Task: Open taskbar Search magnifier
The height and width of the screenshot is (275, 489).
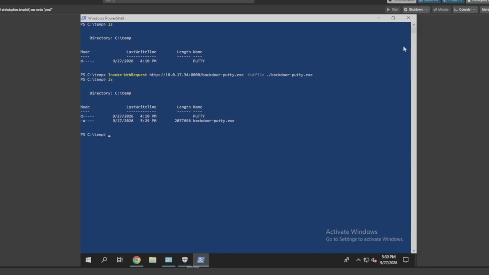Action: pyautogui.click(x=104, y=260)
